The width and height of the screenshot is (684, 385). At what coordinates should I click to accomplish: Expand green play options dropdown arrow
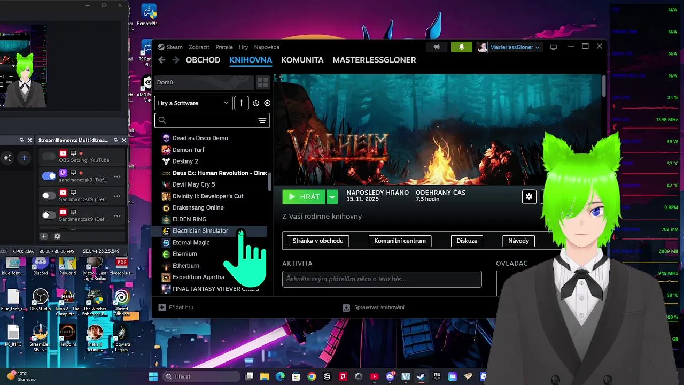point(332,197)
